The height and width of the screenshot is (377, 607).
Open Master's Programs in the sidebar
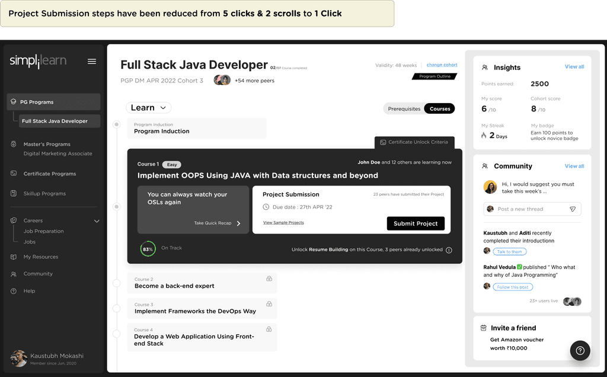click(x=47, y=144)
